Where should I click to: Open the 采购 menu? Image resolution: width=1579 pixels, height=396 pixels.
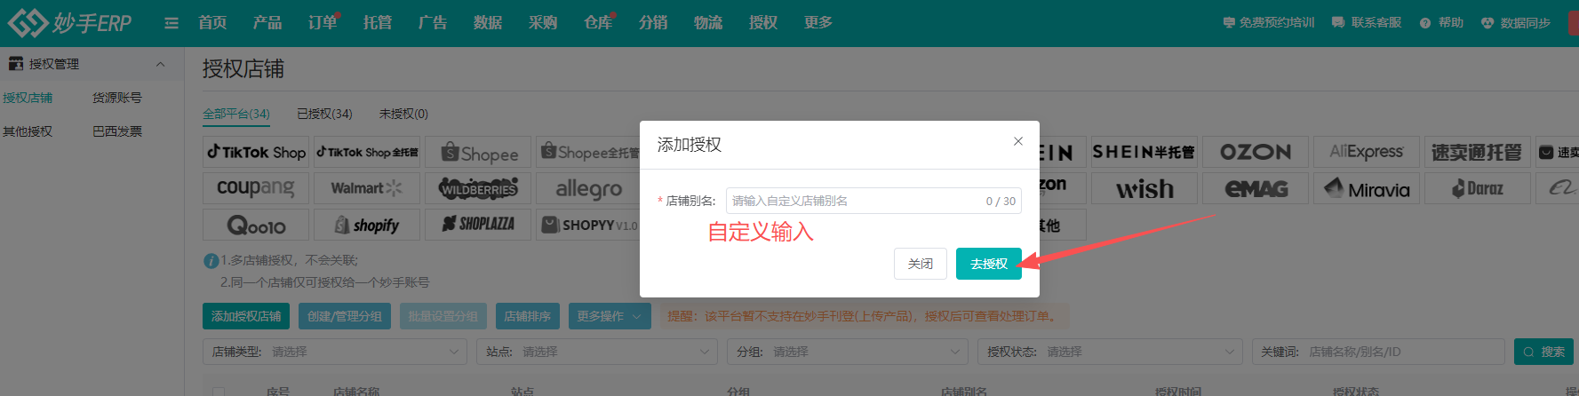pos(543,22)
